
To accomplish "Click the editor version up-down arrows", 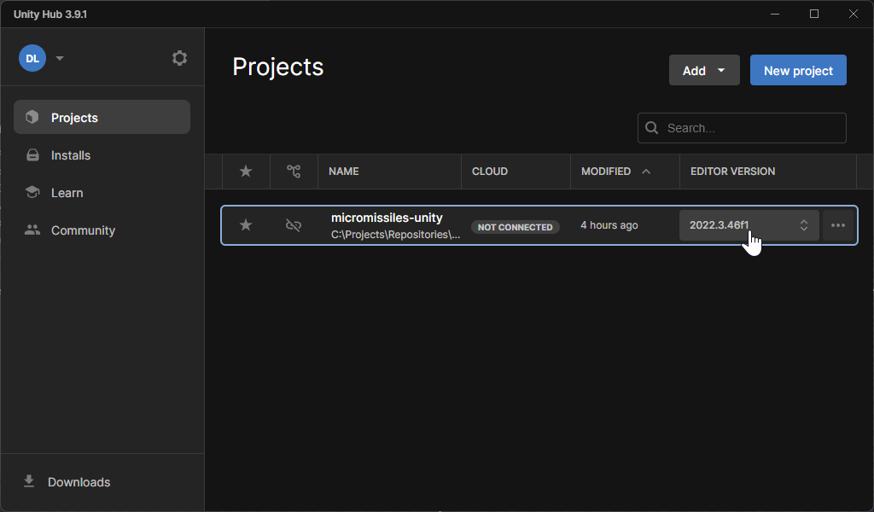I will (x=804, y=225).
